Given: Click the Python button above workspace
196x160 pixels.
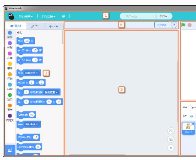Looking at the screenshot, I should (162, 25).
